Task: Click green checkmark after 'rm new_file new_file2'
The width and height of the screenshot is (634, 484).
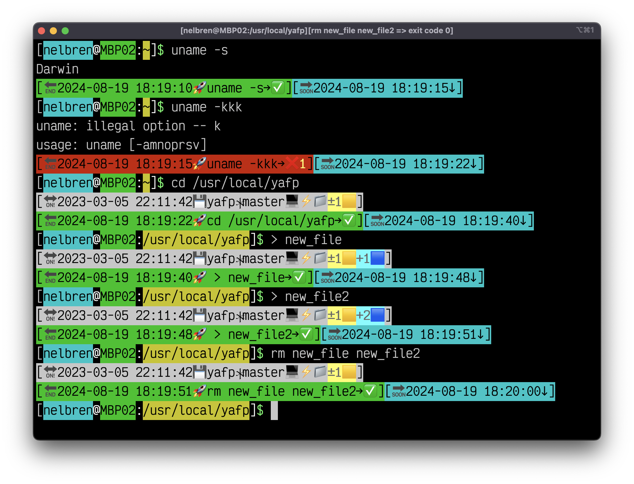Action: point(370,391)
